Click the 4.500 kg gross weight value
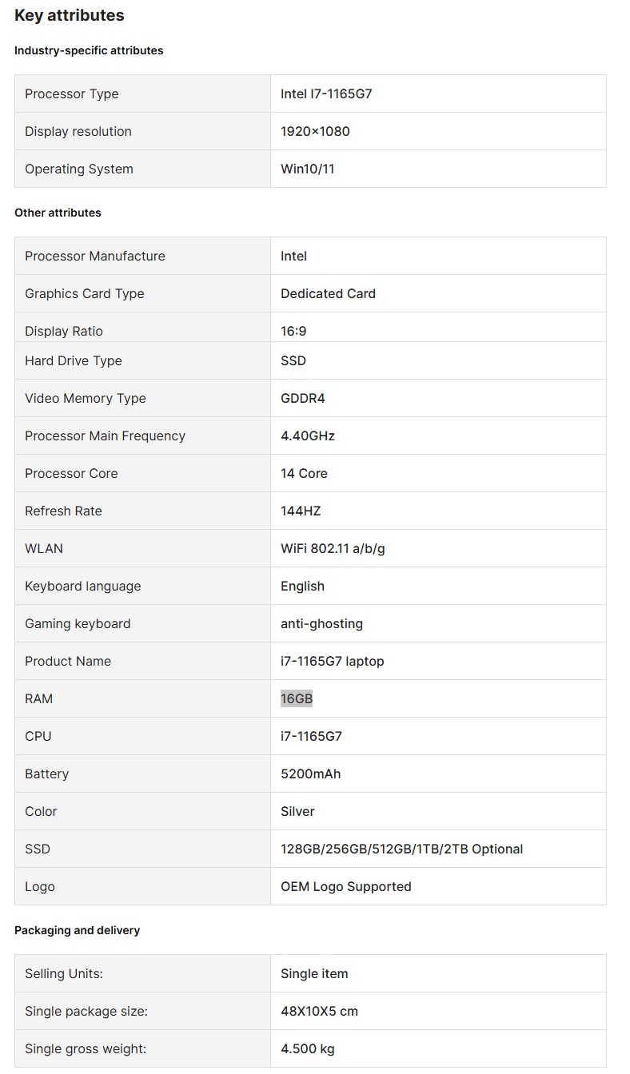The image size is (630, 1074). click(x=308, y=1048)
